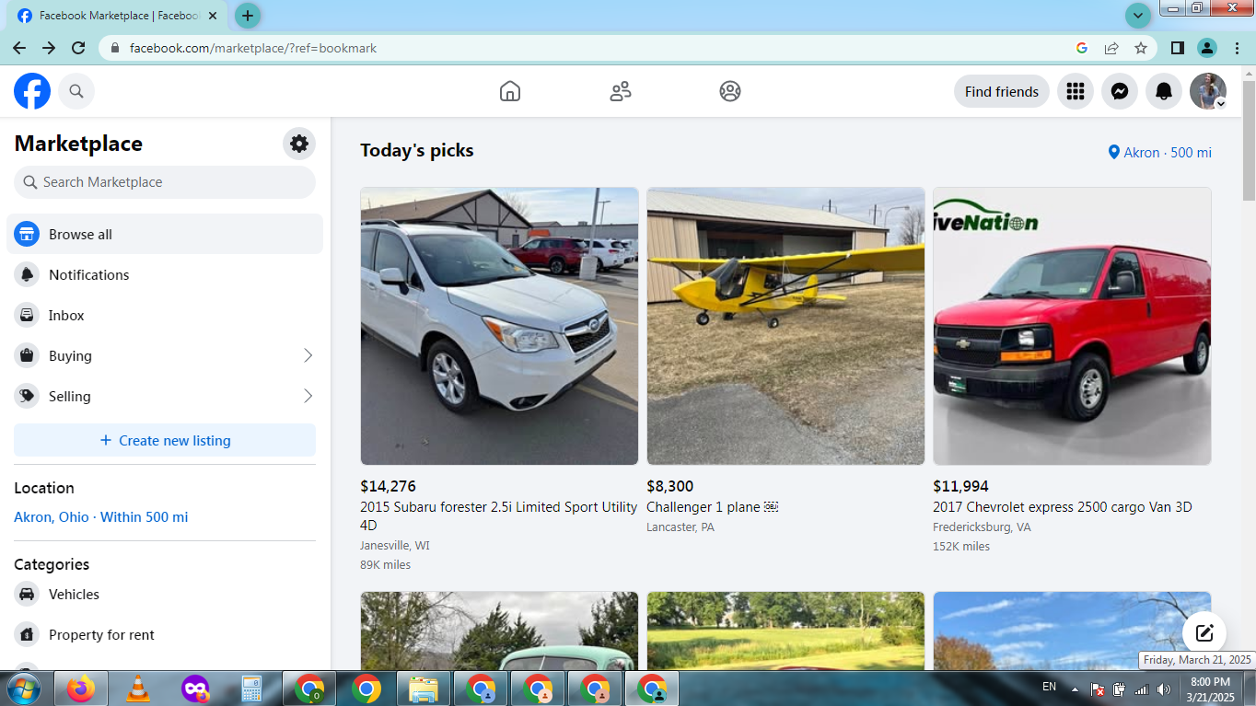The width and height of the screenshot is (1256, 706).
Task: Reload the Facebook Marketplace page
Action: (78, 48)
